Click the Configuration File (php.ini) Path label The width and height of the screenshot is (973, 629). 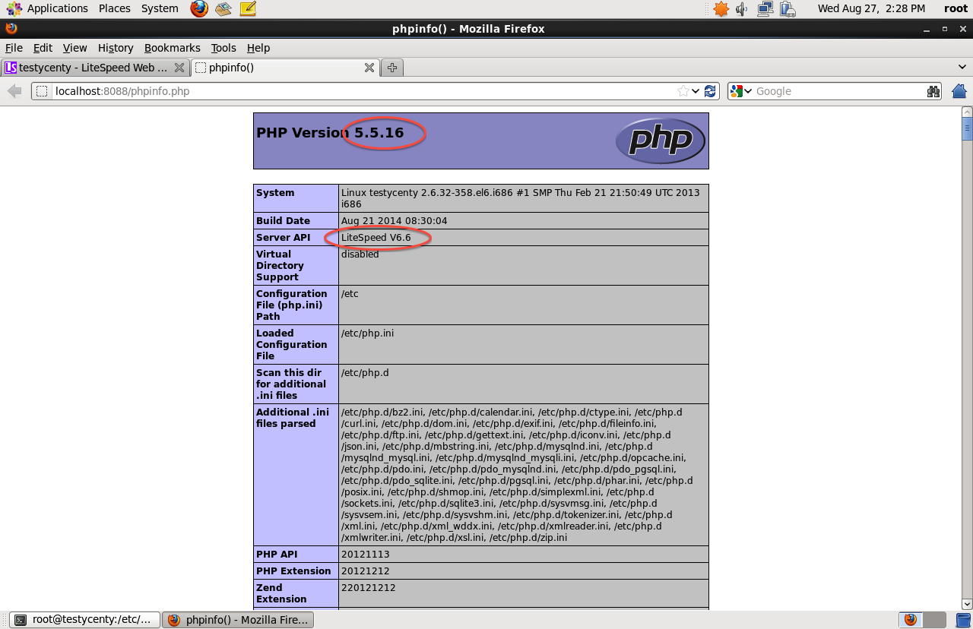point(292,305)
